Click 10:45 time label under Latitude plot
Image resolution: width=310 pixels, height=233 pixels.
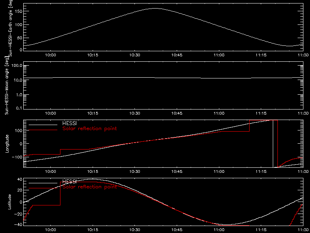pyautogui.click(x=177, y=230)
